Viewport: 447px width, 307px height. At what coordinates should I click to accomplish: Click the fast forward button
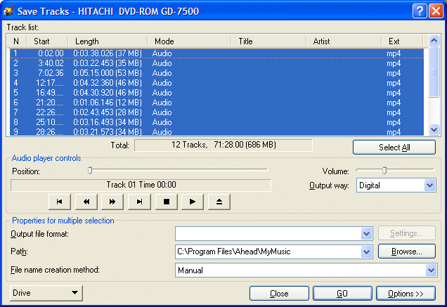click(x=112, y=202)
